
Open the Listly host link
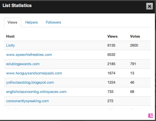point(10,45)
